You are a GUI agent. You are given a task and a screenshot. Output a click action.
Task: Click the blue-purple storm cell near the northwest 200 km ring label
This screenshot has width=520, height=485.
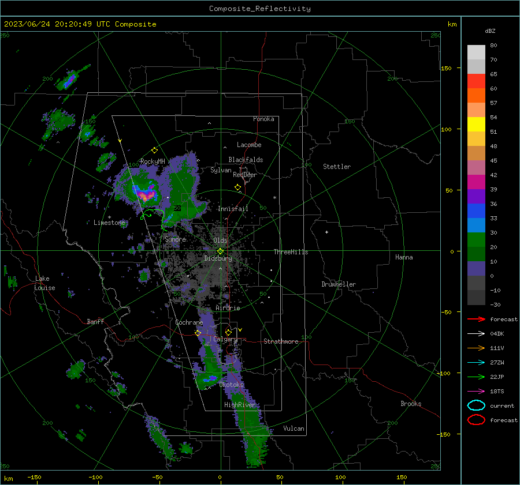point(69,80)
